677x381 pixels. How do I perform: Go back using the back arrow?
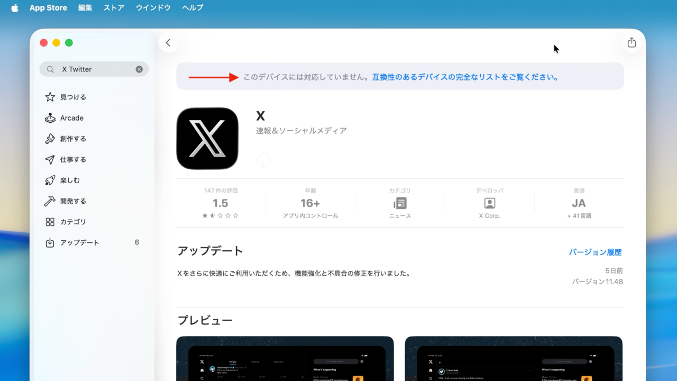(x=168, y=42)
